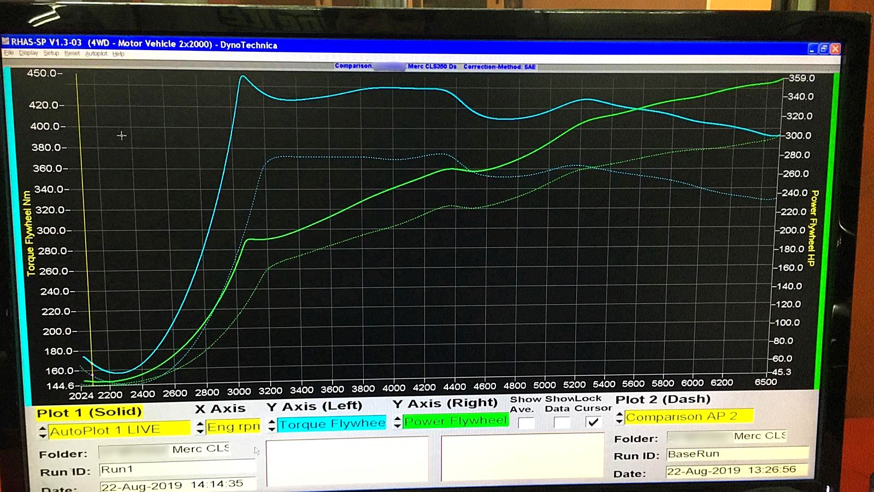Image resolution: width=874 pixels, height=492 pixels.
Task: Click the Plot 1 (Solid) heading
Action: pyautogui.click(x=89, y=412)
